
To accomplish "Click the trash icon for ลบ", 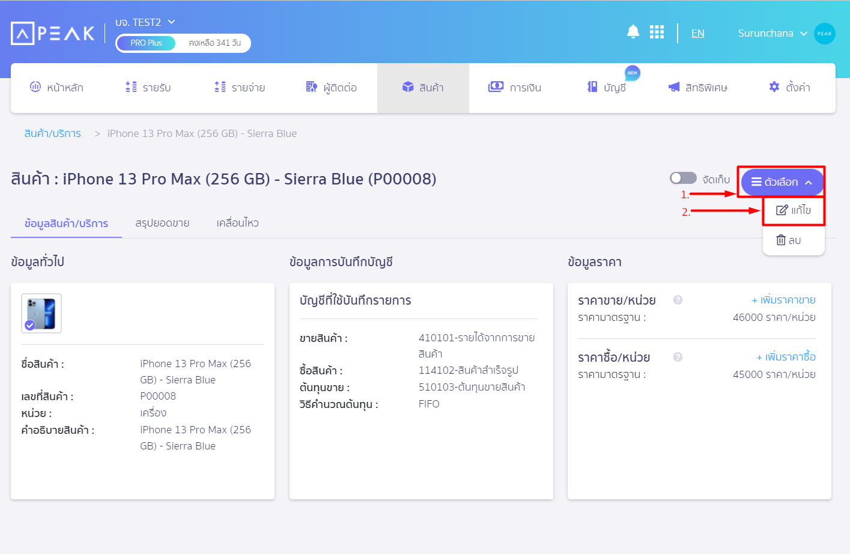I will (x=781, y=240).
